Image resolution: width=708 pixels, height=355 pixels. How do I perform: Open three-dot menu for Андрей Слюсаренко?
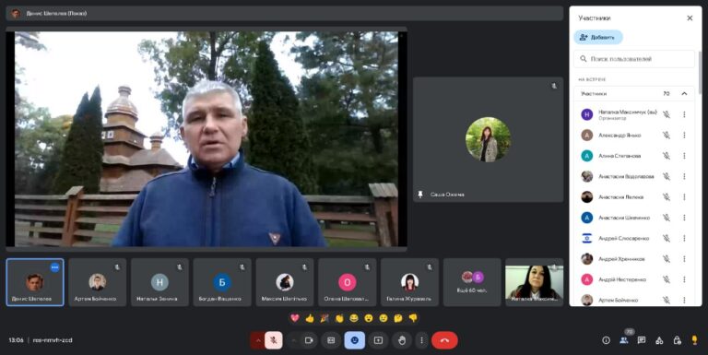(x=685, y=238)
